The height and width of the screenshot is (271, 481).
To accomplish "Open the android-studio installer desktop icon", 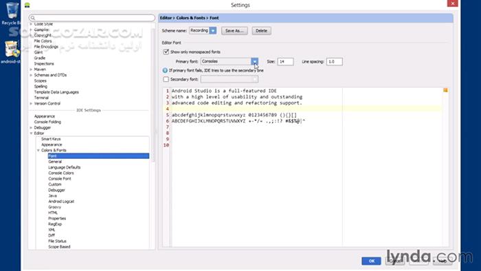I will click(x=12, y=52).
